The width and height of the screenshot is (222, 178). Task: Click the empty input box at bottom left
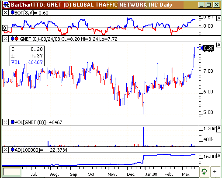[12, 172]
